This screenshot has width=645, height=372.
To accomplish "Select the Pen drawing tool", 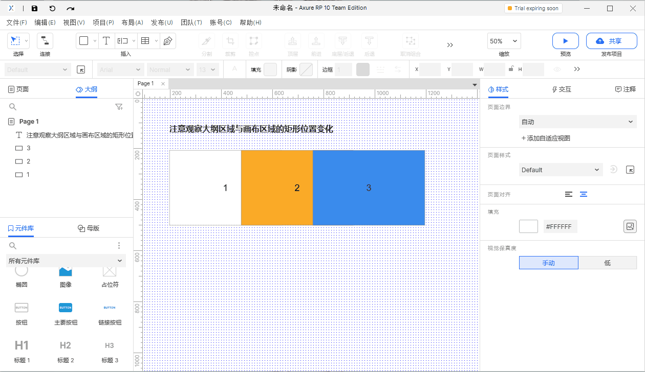I will click(x=167, y=41).
